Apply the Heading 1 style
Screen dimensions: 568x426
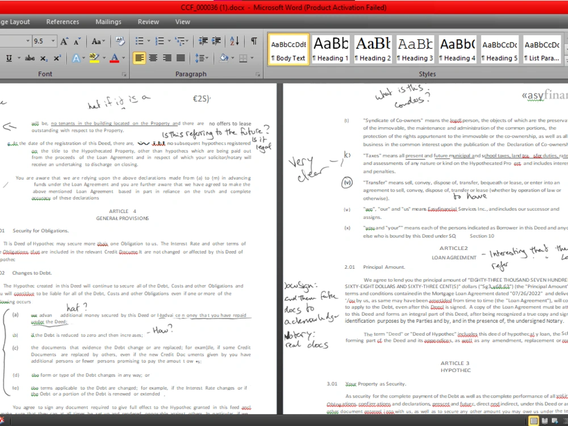[331, 49]
